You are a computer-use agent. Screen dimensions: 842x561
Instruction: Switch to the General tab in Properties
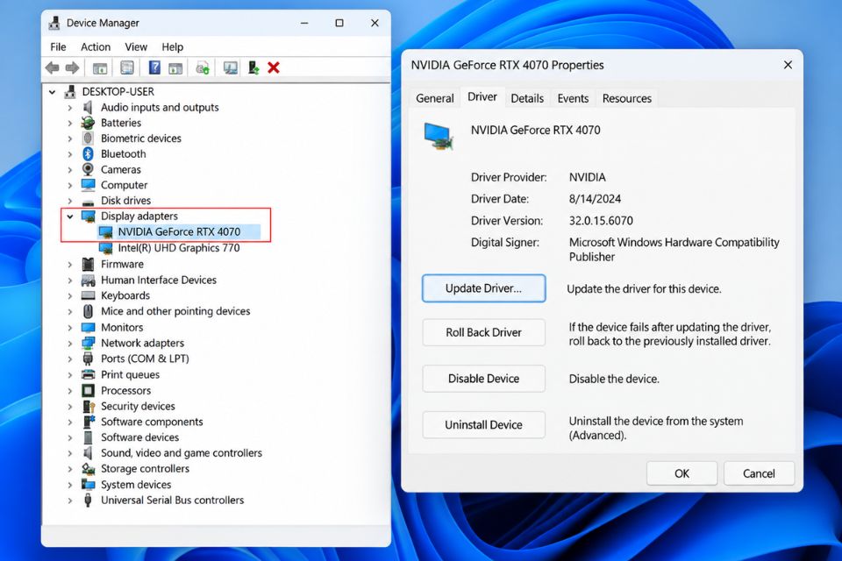[x=434, y=98]
